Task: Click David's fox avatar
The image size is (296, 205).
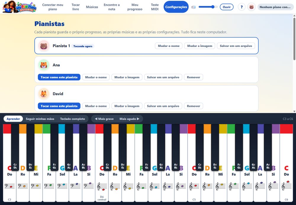Action: [44, 94]
